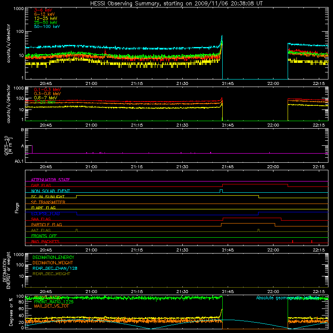Select the 3-6 keV legend label
333x333 pixels.
pyautogui.click(x=43, y=10)
